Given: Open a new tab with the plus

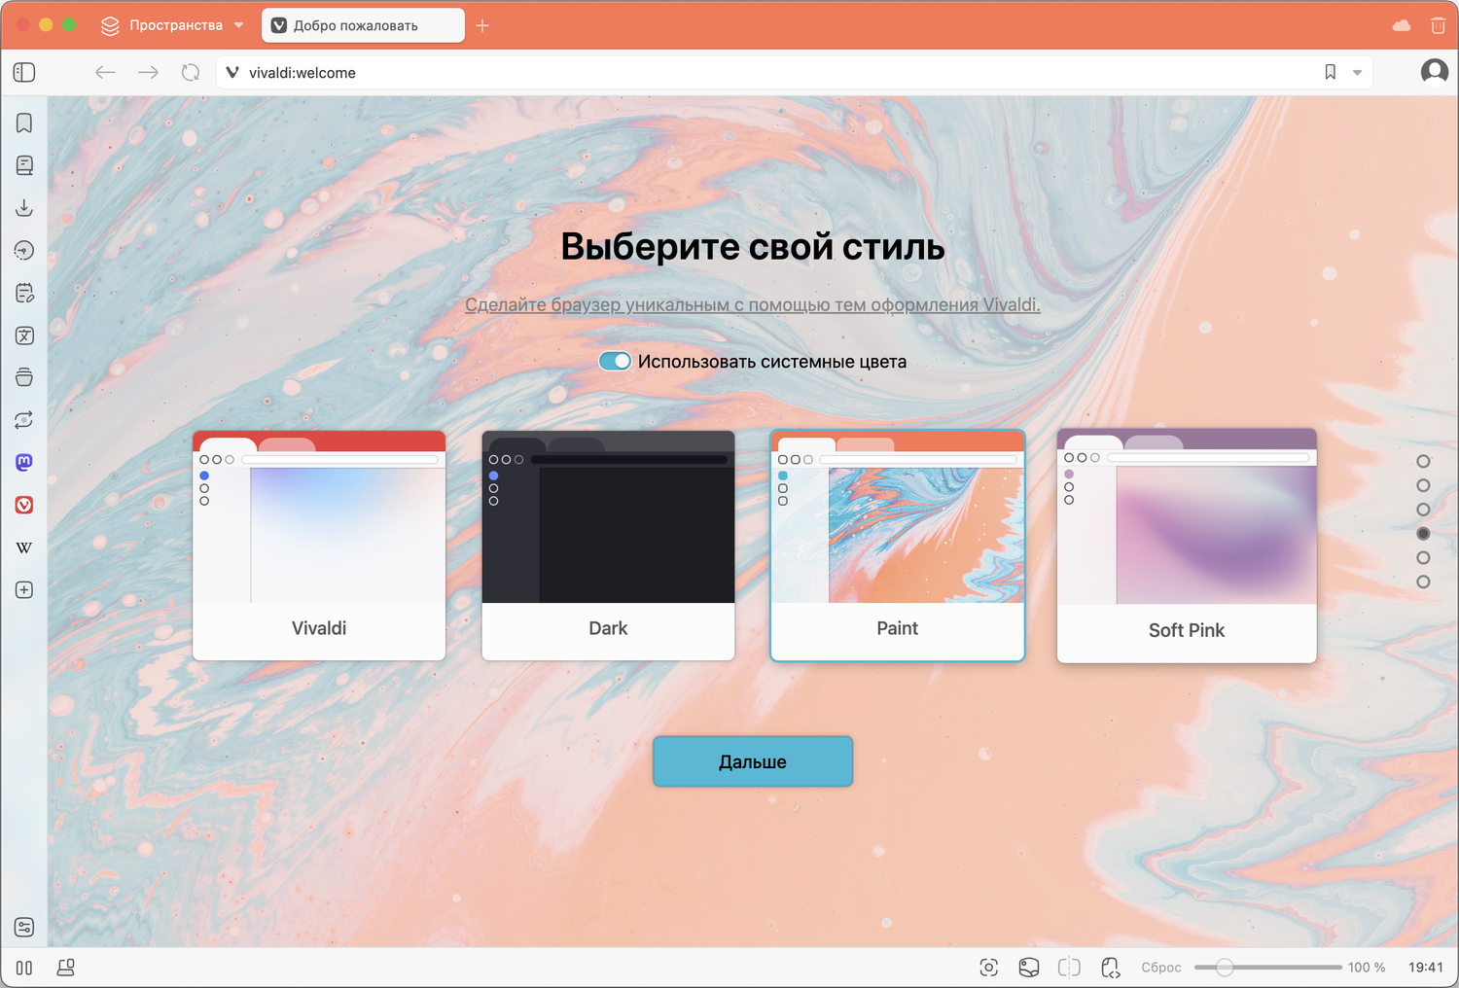Looking at the screenshot, I should tap(482, 25).
